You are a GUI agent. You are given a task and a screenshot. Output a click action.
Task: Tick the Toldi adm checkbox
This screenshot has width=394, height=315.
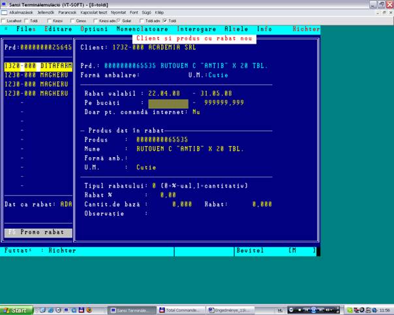click(x=142, y=21)
